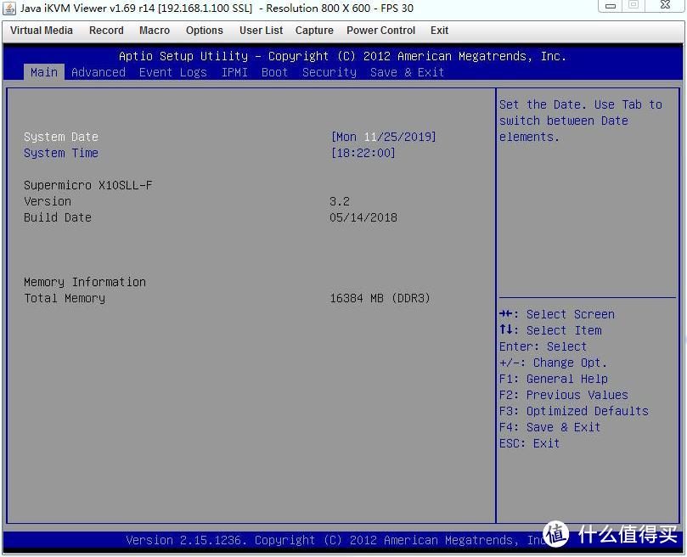Viewport: 687px width, 557px height.
Task: Open the Power Control menu
Action: click(380, 31)
